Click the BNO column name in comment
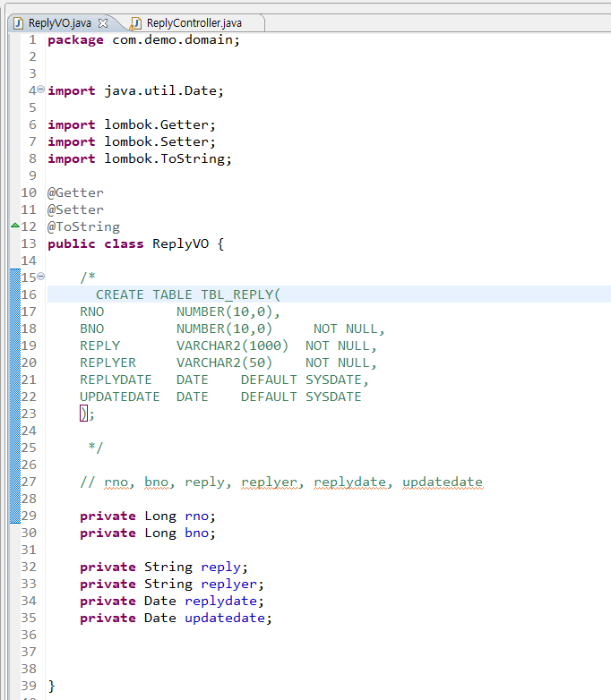Screen dimensions: 611x700 (92, 329)
